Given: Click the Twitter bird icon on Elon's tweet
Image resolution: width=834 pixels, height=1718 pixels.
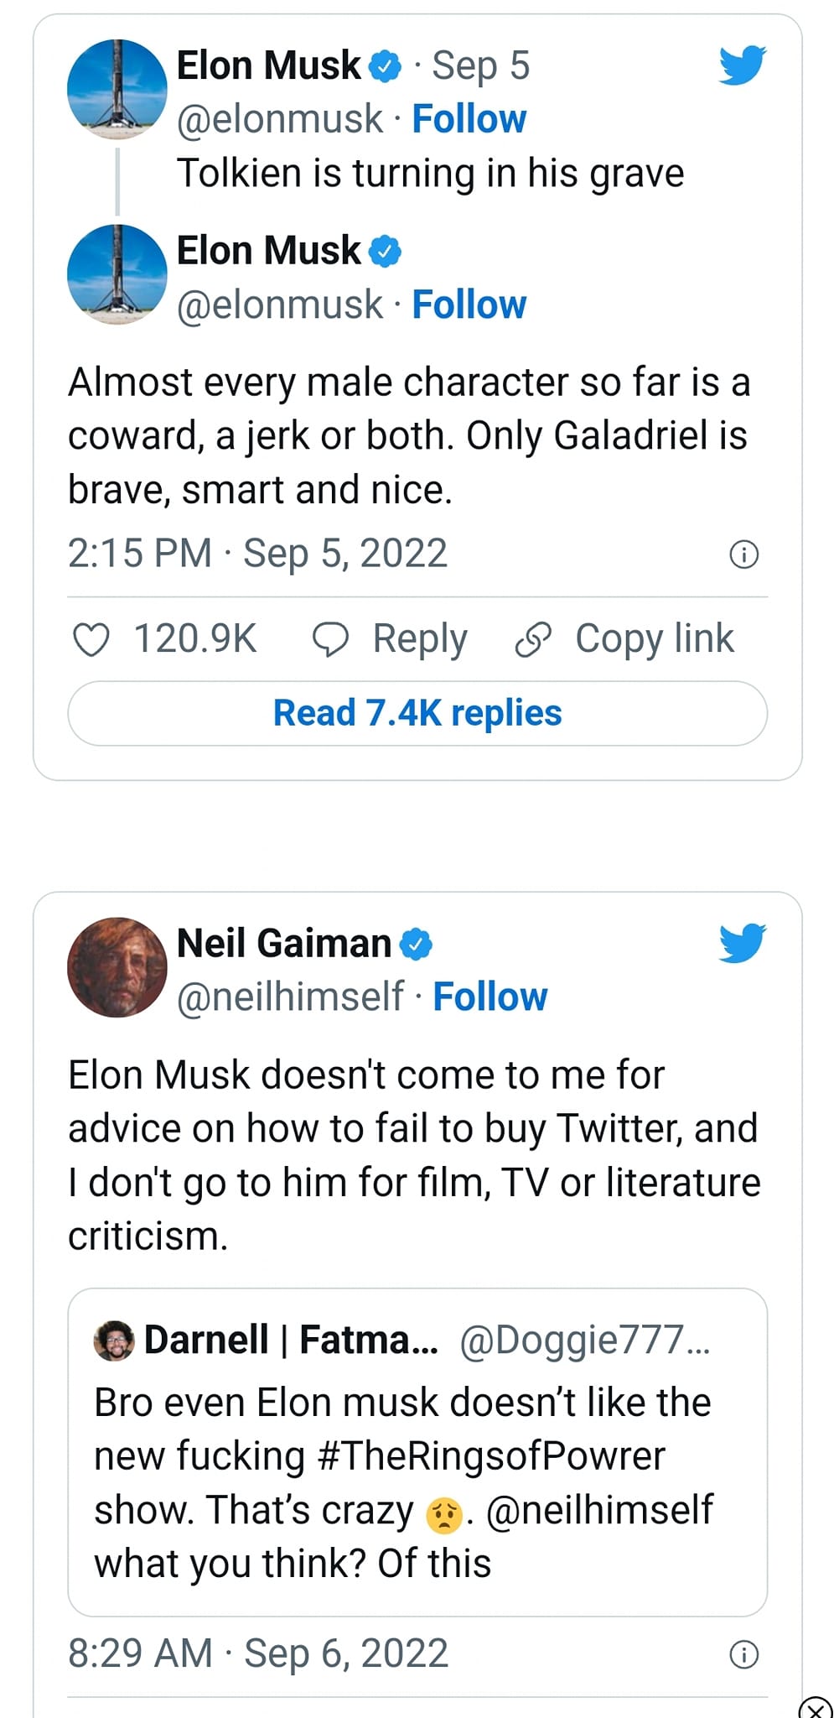Looking at the screenshot, I should [743, 65].
